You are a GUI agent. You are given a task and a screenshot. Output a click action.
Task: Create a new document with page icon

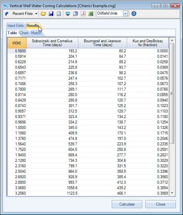59,14
